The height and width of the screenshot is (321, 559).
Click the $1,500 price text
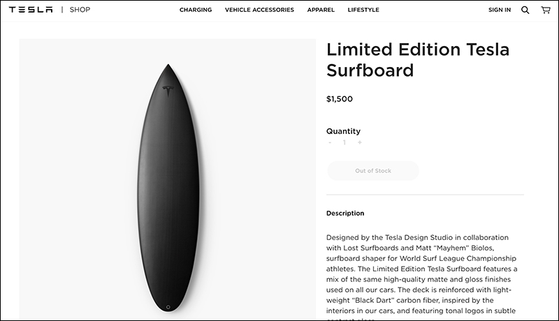pos(340,99)
